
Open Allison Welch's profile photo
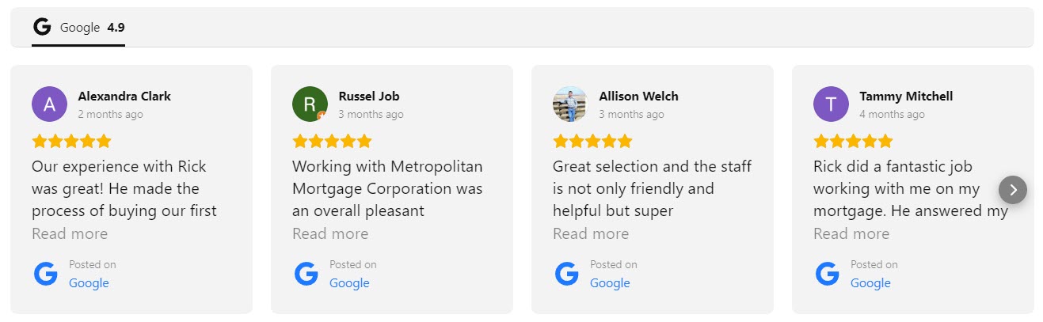(x=570, y=104)
